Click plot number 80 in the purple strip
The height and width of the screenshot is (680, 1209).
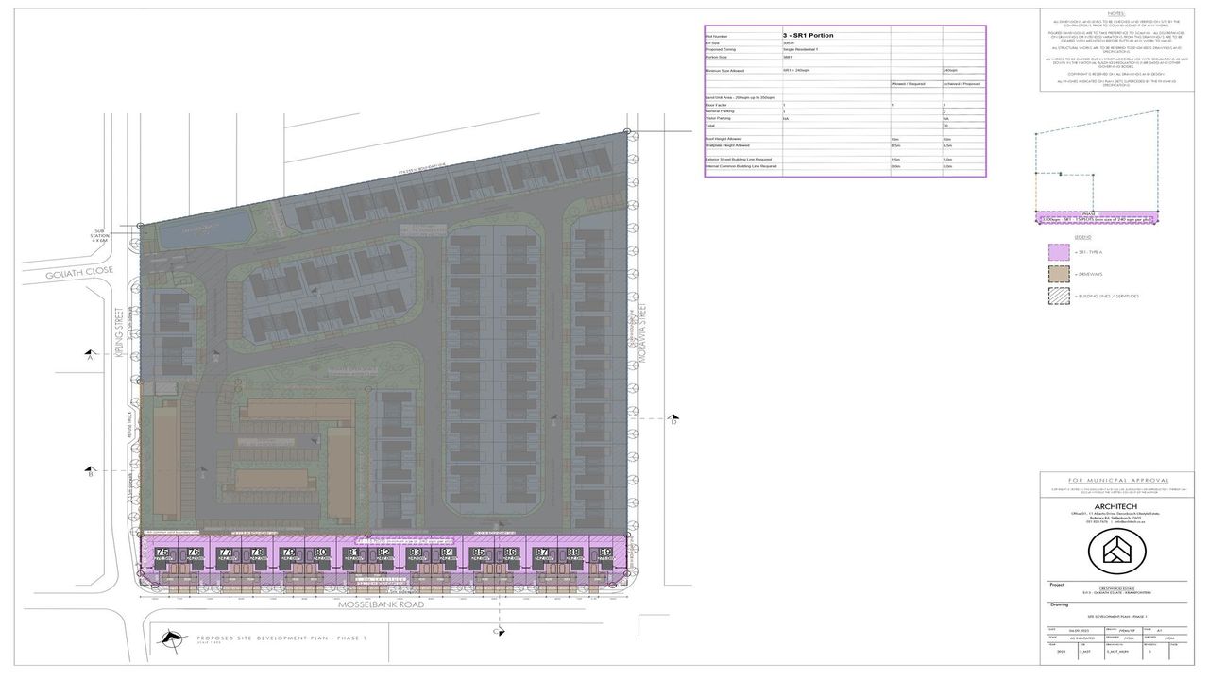point(320,552)
